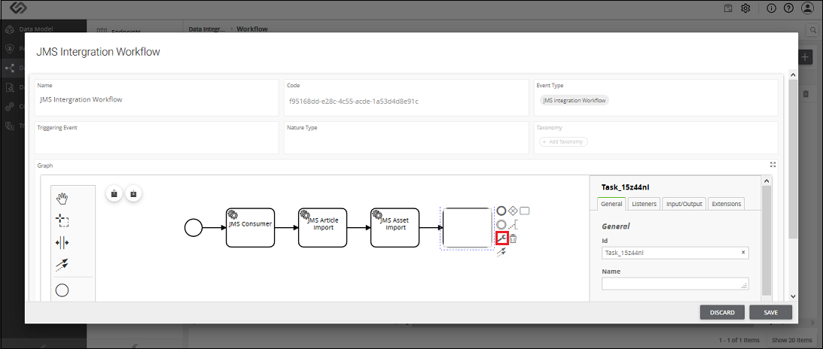Click the JMS Intergration Workflow dialog title
Screen dimensions: 823x349
(98, 52)
